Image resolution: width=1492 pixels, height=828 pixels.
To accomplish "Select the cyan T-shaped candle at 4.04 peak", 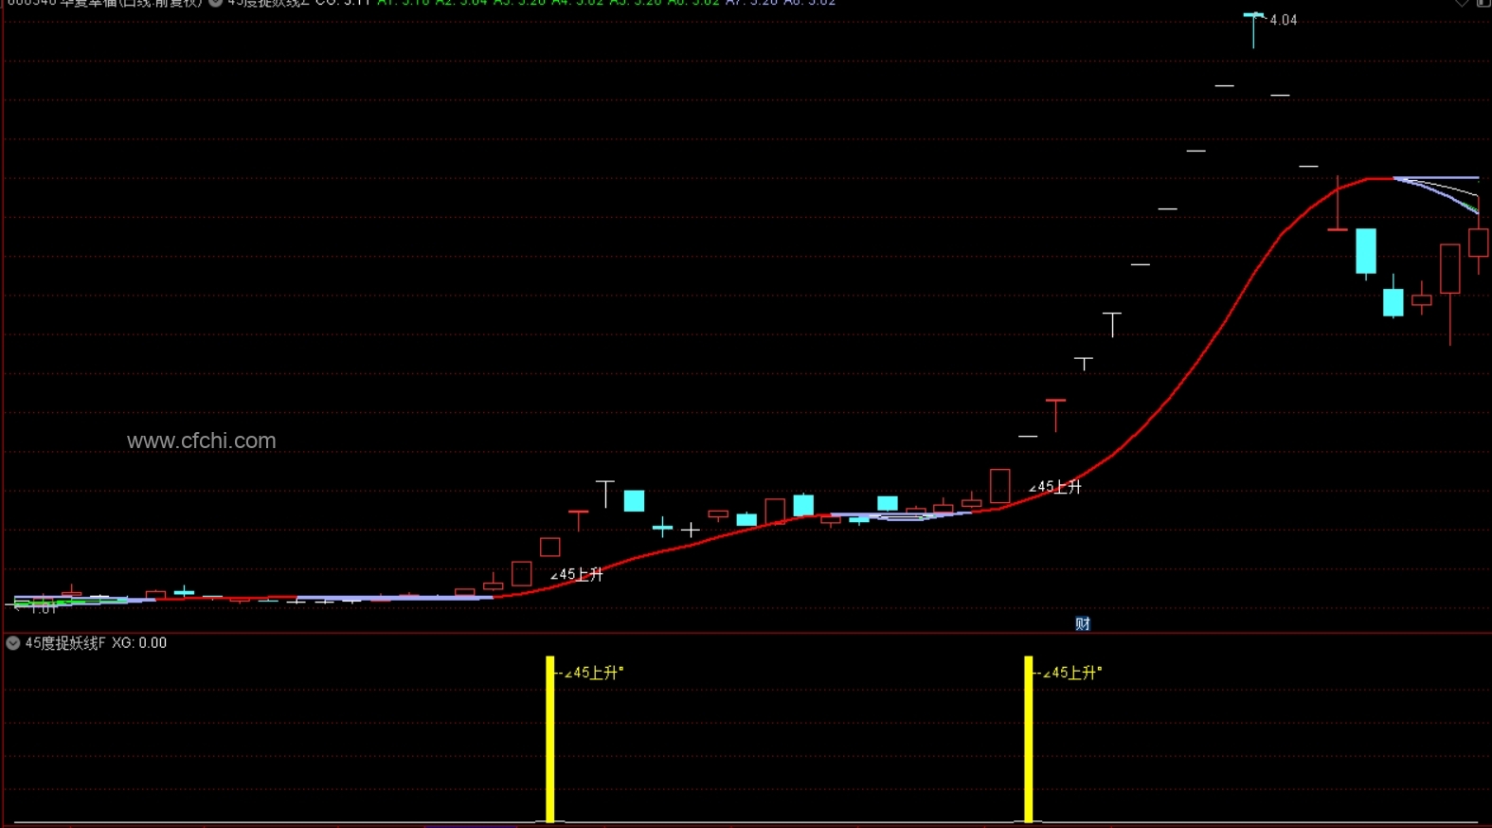I will coord(1253,30).
